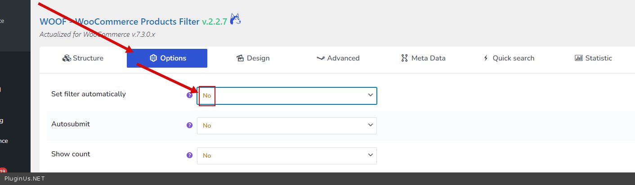This screenshot has width=635, height=185.
Task: Click the Quick search lightning icon
Action: point(486,58)
